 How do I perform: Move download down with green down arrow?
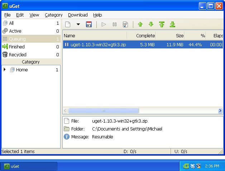151,24
